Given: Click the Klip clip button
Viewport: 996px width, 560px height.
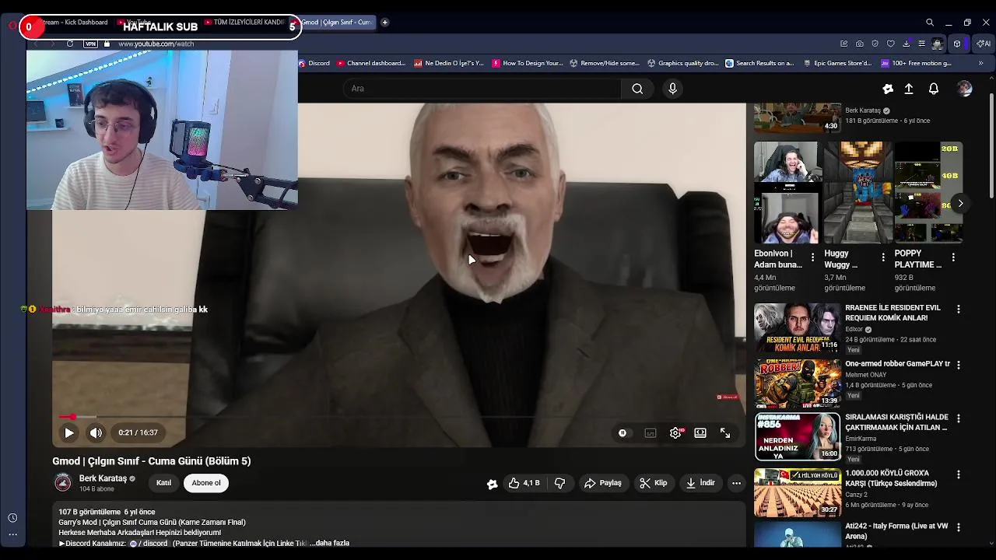Looking at the screenshot, I should coord(654,483).
